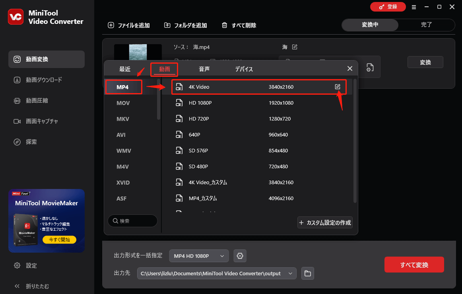Open the 動画変換 section
Image resolution: width=462 pixels, height=294 pixels.
click(47, 59)
